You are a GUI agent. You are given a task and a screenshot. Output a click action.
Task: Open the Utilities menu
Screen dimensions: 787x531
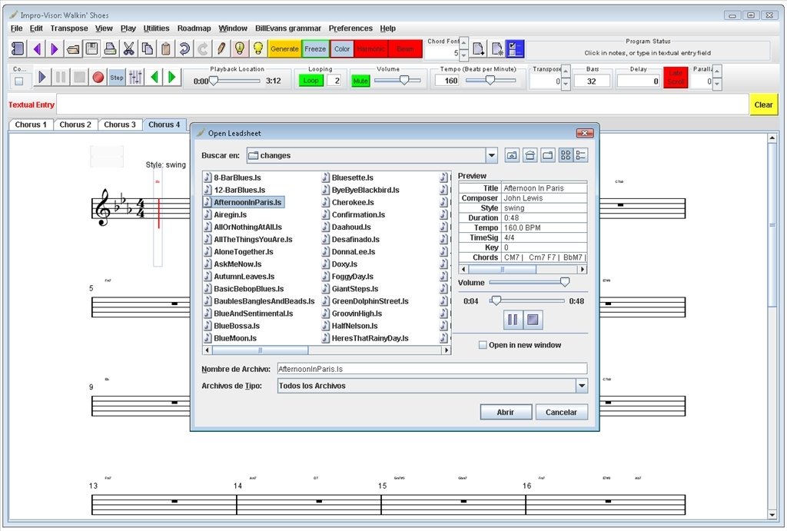156,28
